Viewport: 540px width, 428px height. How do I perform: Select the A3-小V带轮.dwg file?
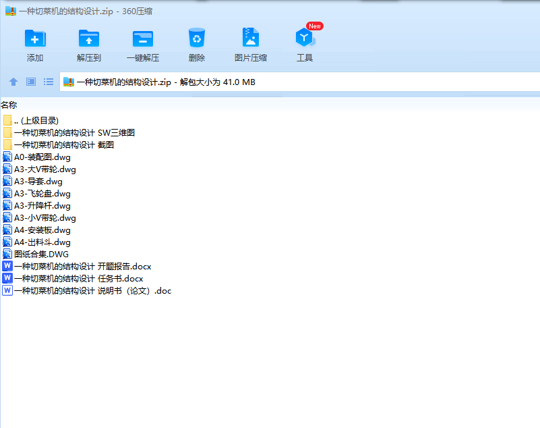pos(40,218)
